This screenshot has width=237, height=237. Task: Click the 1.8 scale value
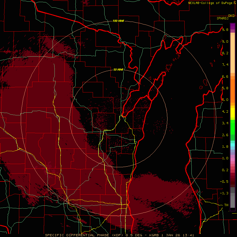coord(225,146)
